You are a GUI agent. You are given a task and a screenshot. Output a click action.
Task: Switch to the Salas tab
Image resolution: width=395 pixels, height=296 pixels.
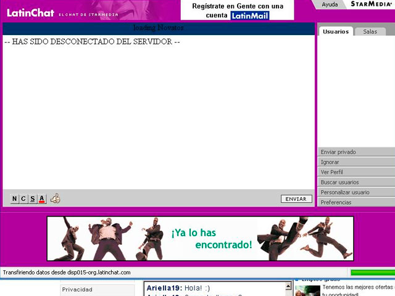370,31
